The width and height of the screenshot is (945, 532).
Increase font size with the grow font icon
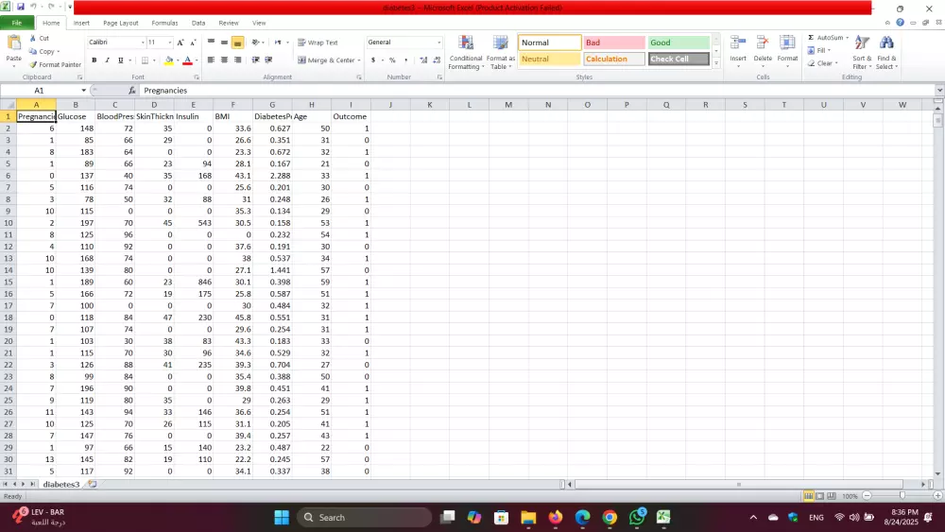click(180, 43)
